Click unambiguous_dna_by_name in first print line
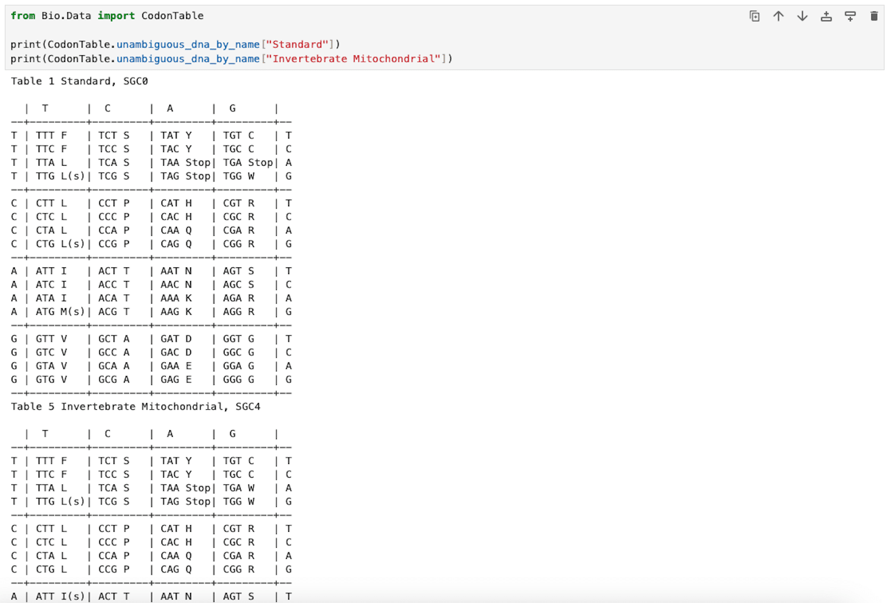 [x=188, y=45]
